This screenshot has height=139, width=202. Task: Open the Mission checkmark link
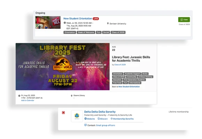(x=102, y=119)
